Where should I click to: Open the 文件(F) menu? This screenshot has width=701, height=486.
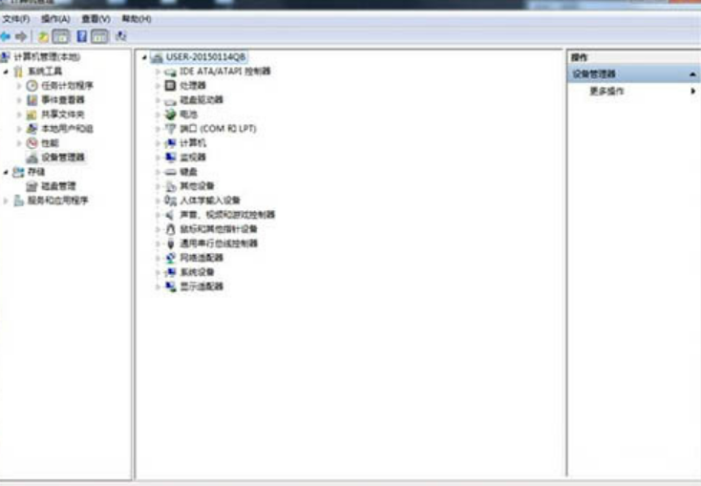pos(16,19)
